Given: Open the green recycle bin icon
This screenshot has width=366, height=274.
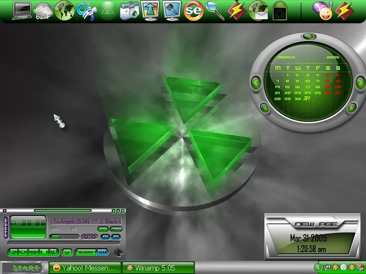Looking at the screenshot, I should tap(280, 11).
